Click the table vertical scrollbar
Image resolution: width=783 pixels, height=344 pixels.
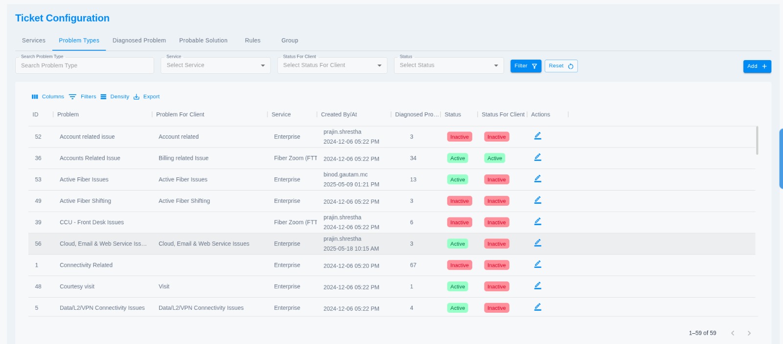[757, 140]
